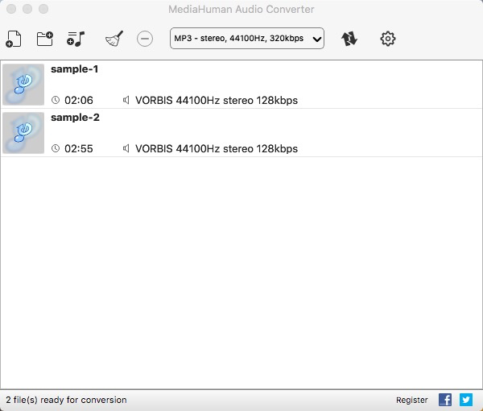Open the Twitter icon in status bar
This screenshot has width=483, height=411.
tap(466, 400)
